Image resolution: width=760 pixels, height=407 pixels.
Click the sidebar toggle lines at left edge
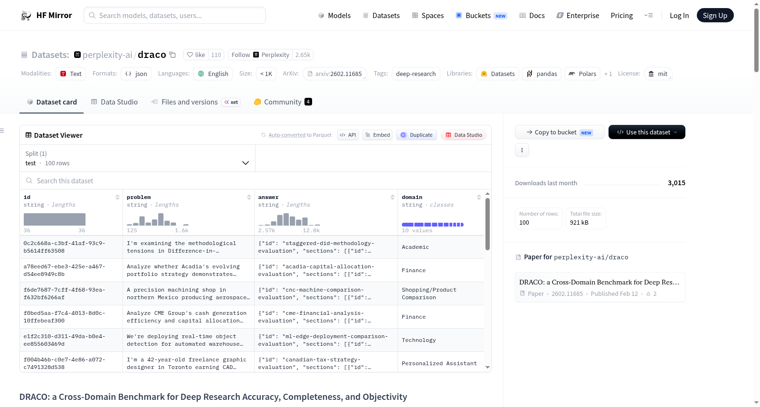tap(2, 131)
